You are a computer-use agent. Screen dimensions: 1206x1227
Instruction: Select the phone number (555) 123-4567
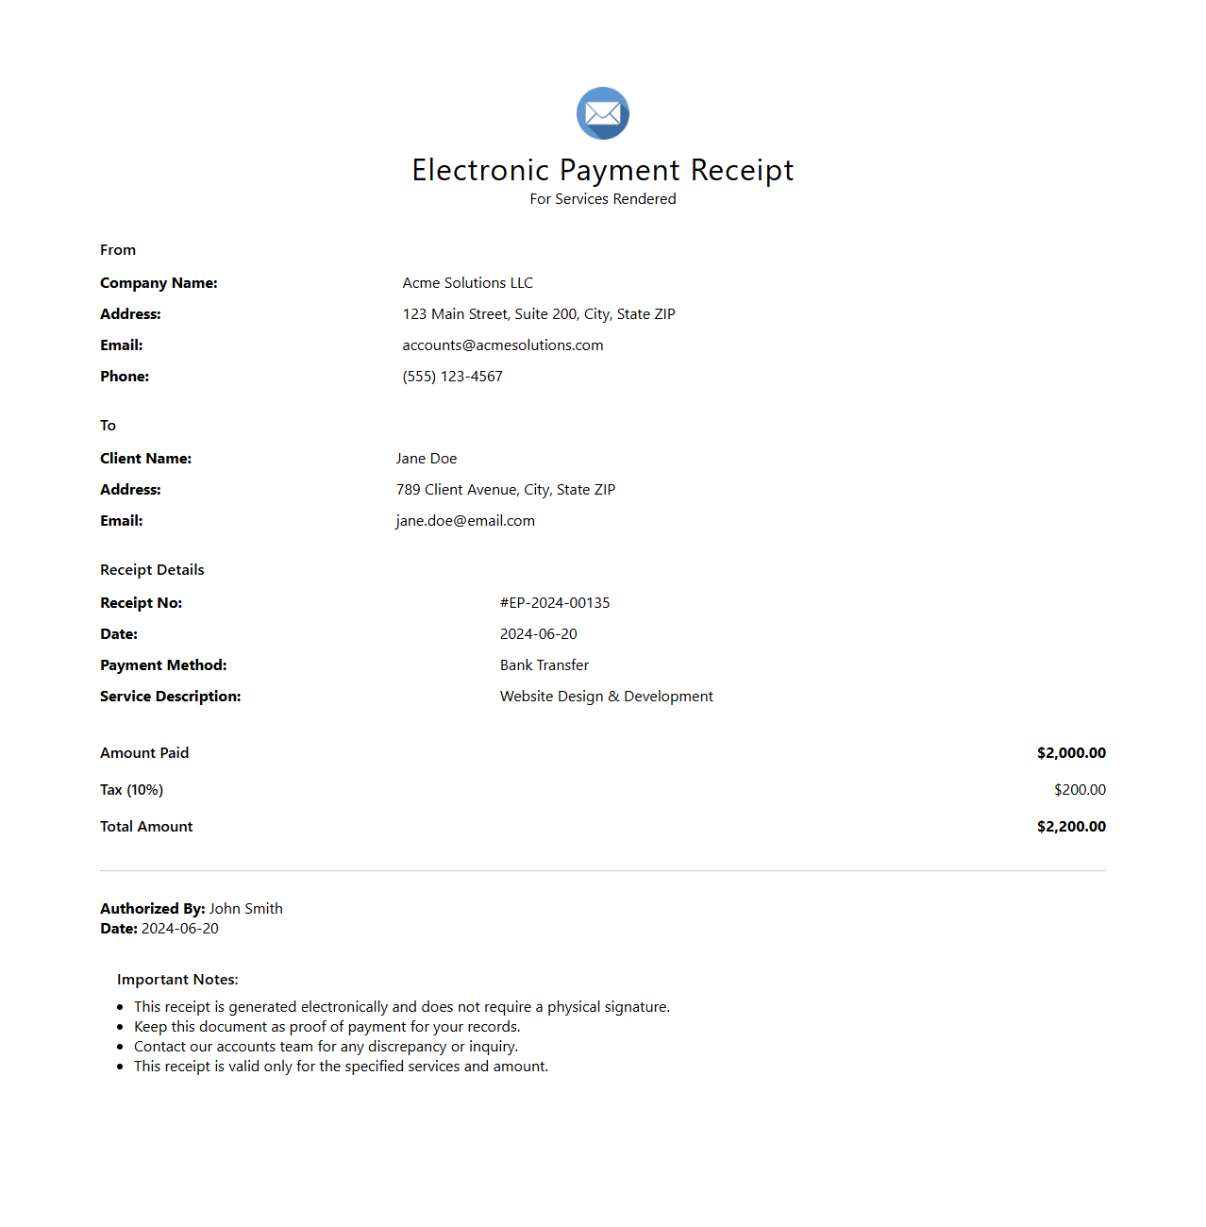tap(452, 377)
